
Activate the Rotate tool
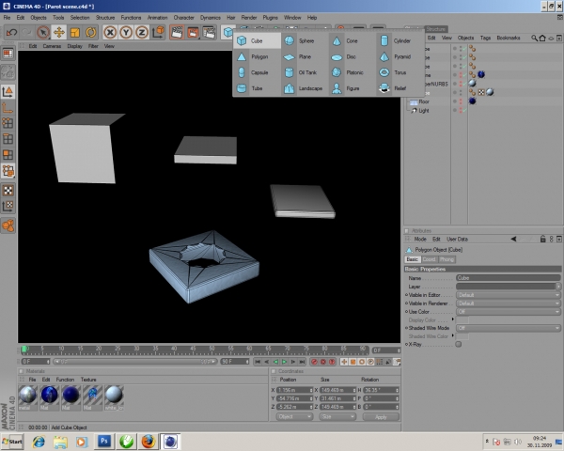[x=90, y=32]
